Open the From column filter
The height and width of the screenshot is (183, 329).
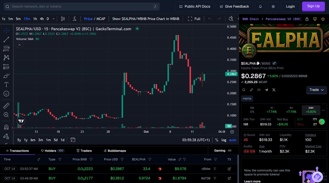[216, 159]
